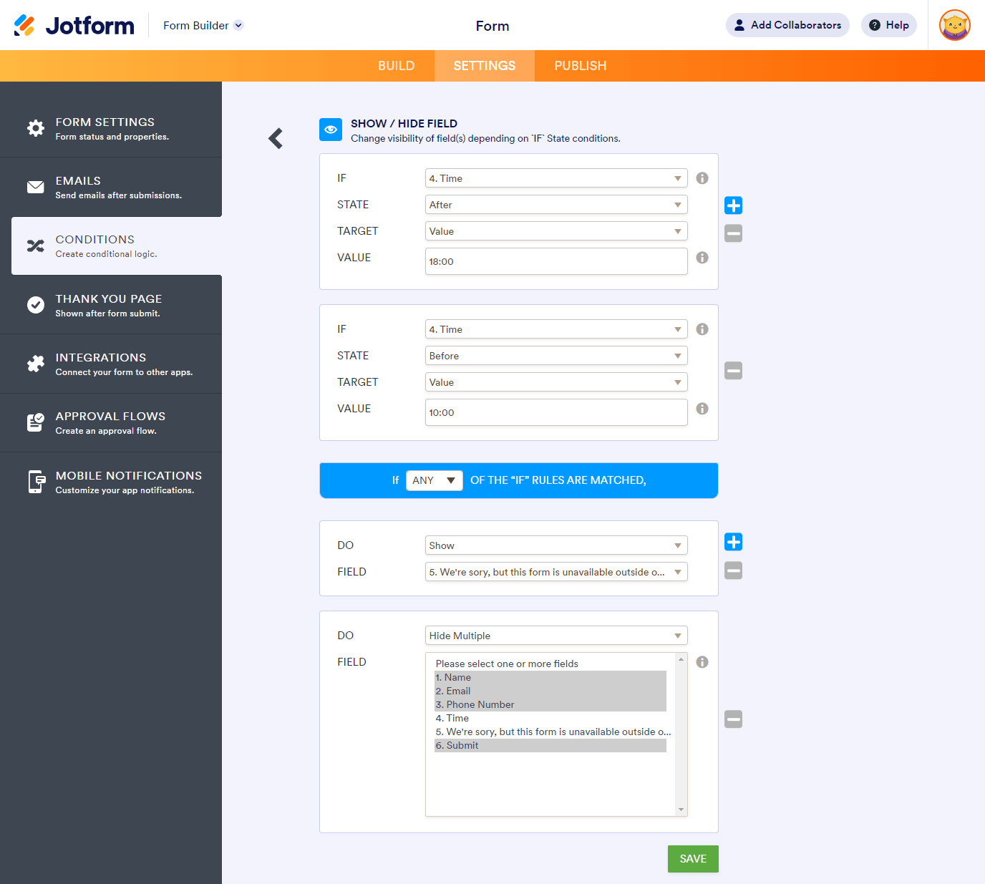Open the user avatar profile menu

click(x=955, y=25)
